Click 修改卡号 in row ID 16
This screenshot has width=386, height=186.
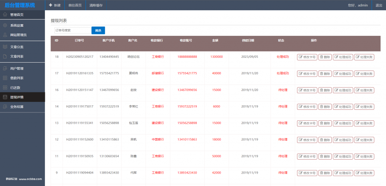307,90
